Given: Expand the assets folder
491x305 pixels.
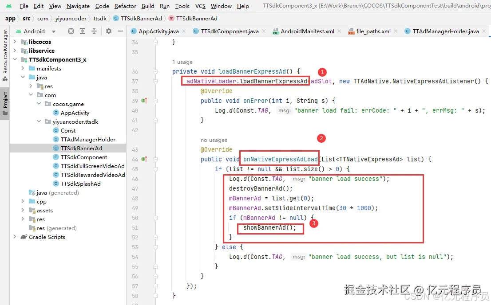Looking at the screenshot, I should [x=23, y=210].
